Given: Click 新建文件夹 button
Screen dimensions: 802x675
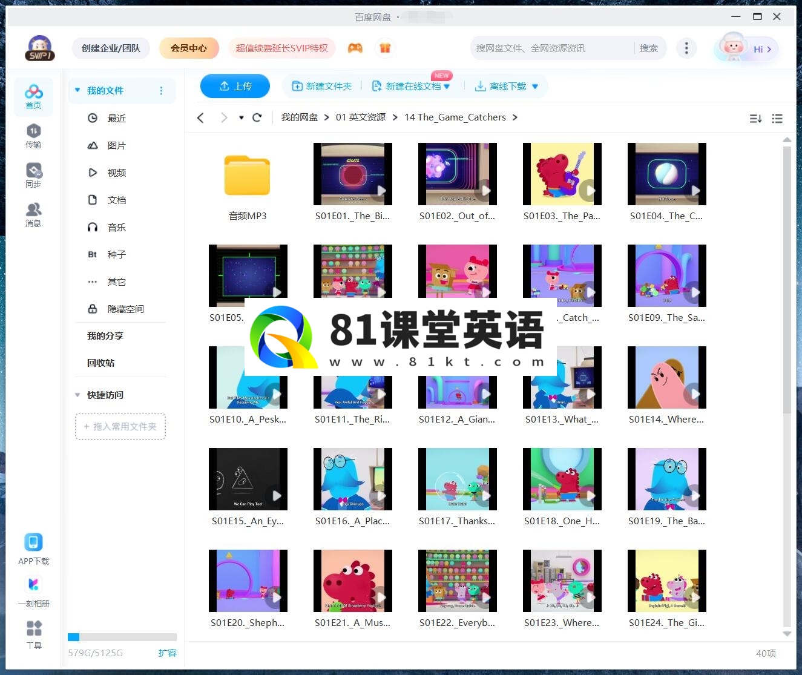Looking at the screenshot, I should [x=322, y=87].
